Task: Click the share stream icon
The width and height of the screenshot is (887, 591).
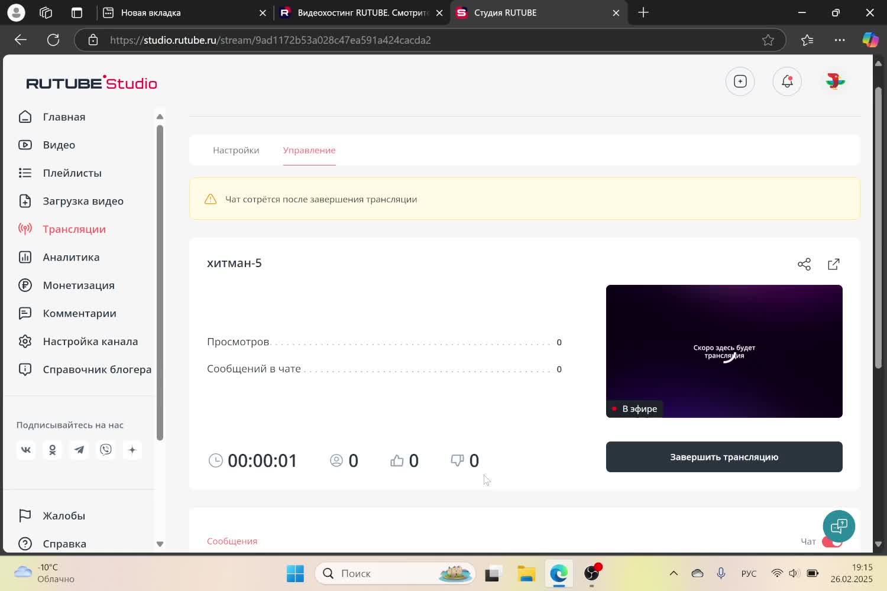Action: click(x=804, y=264)
